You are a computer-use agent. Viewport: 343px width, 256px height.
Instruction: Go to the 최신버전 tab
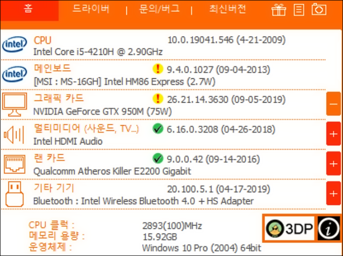coord(227,9)
